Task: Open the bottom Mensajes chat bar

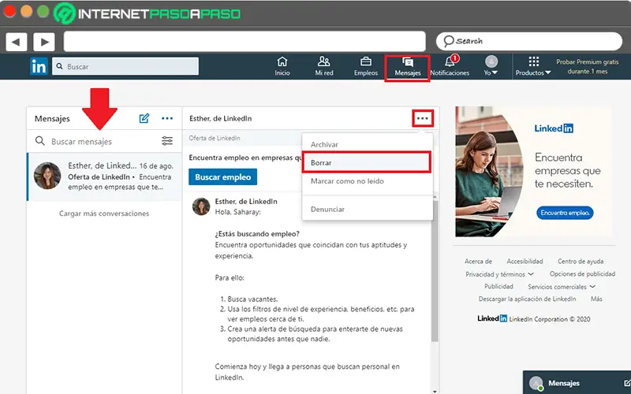Action: click(x=577, y=383)
